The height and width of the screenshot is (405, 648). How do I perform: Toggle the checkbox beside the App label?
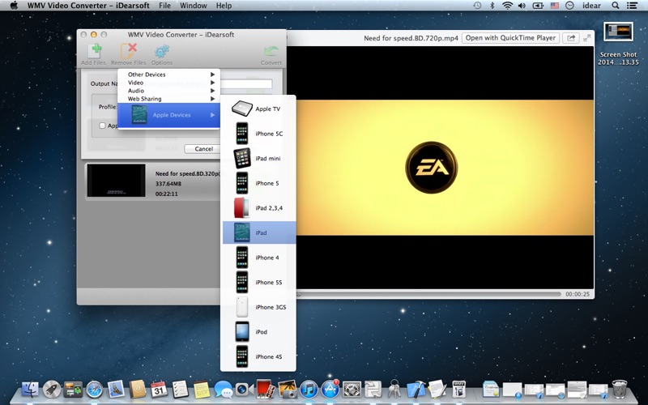click(x=102, y=126)
